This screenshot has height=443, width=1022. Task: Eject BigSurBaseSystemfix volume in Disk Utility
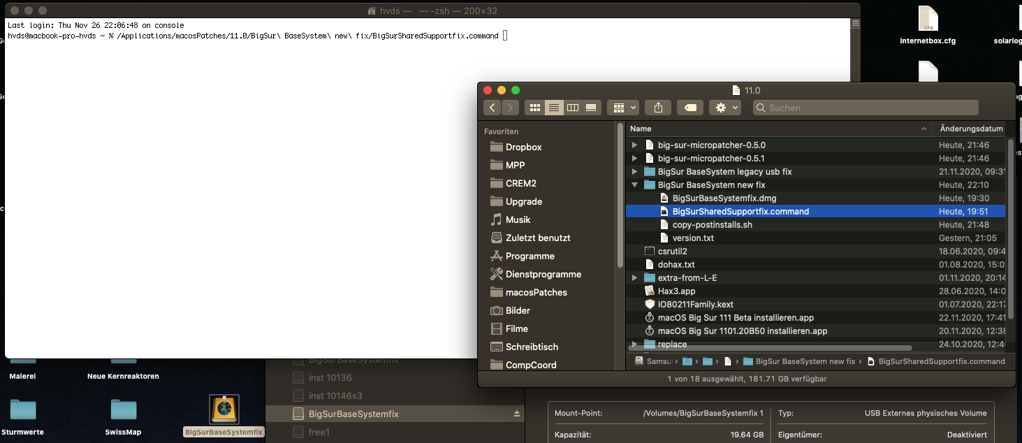point(517,414)
